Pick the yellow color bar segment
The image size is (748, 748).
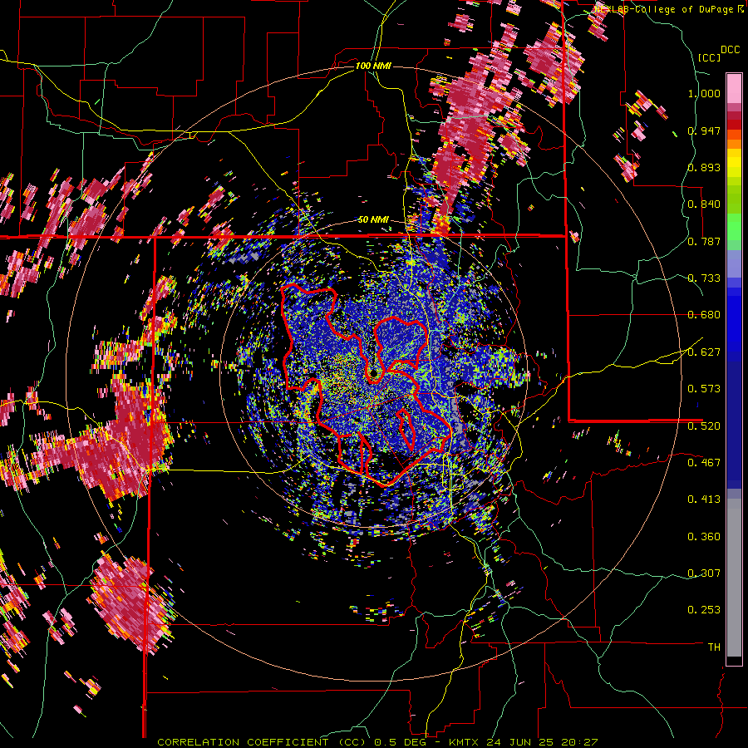click(734, 163)
